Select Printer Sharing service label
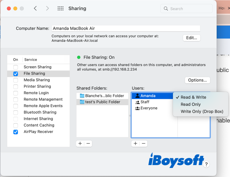Image resolution: width=230 pixels, height=177 pixels. pos(37,86)
